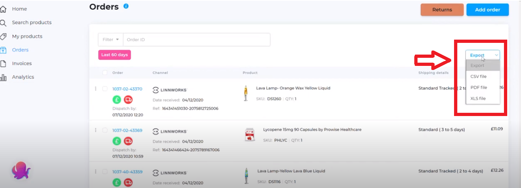The height and width of the screenshot is (188, 521).
Task: Open order link 1037-02-43370
Action: (x=127, y=89)
